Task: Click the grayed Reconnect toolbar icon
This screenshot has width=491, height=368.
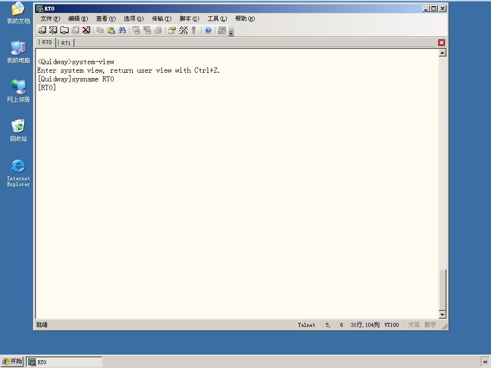Action: pyautogui.click(x=75, y=30)
